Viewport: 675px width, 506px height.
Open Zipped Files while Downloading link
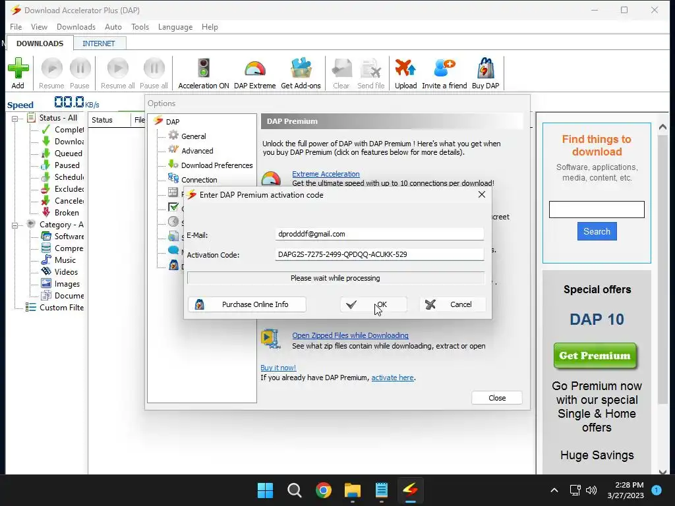(x=350, y=335)
